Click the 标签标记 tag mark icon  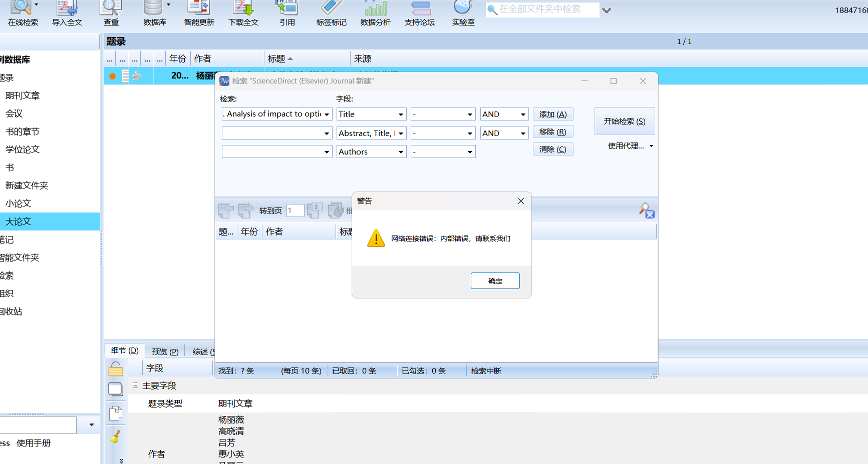point(331,13)
